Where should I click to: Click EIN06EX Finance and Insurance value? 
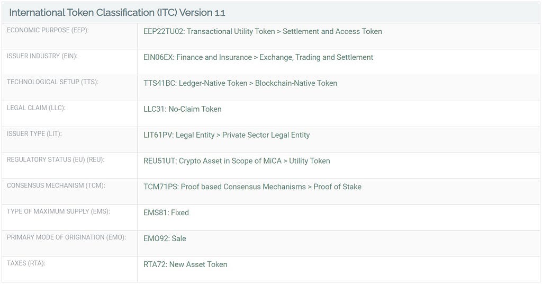(x=258, y=57)
